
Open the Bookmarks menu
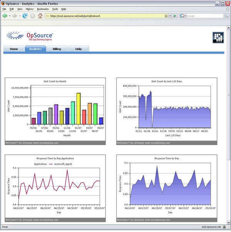tap(43, 8)
